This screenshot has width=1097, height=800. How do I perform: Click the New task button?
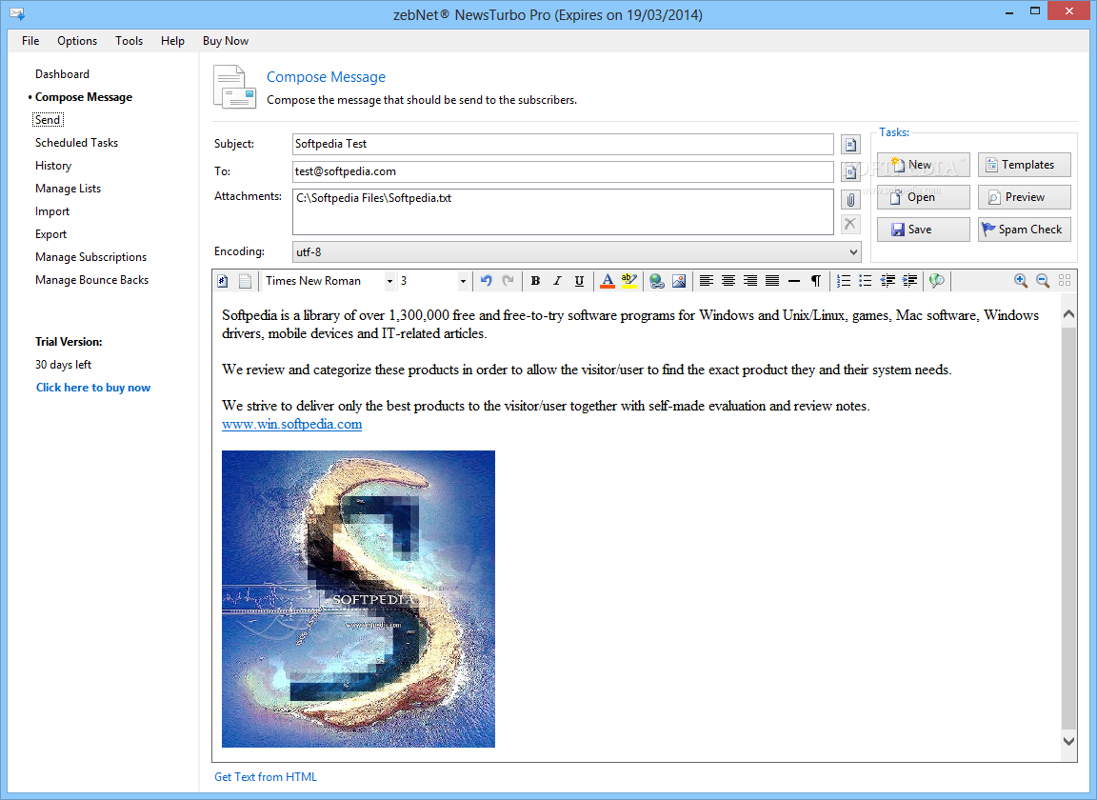(924, 165)
